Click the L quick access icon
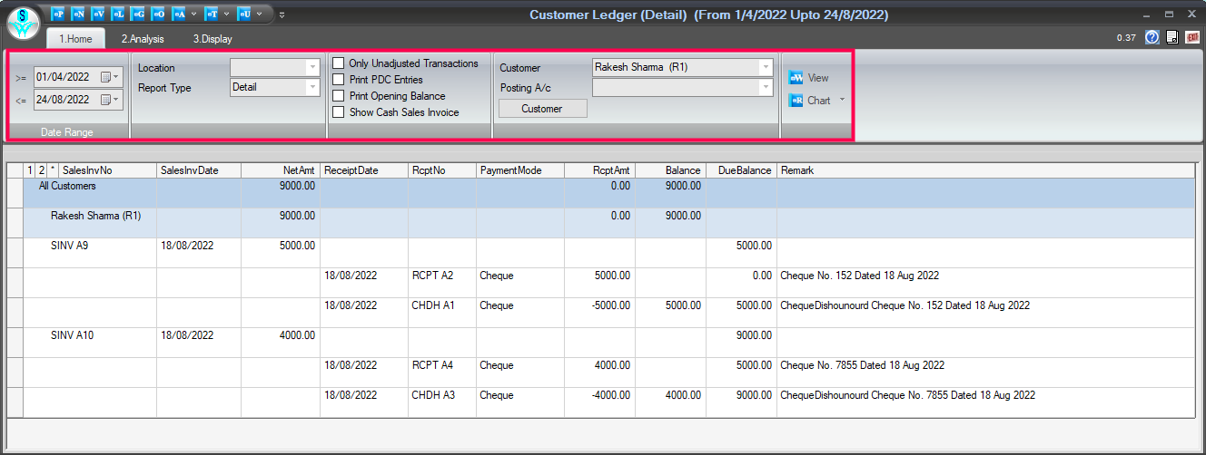This screenshot has width=1206, height=455. (118, 15)
